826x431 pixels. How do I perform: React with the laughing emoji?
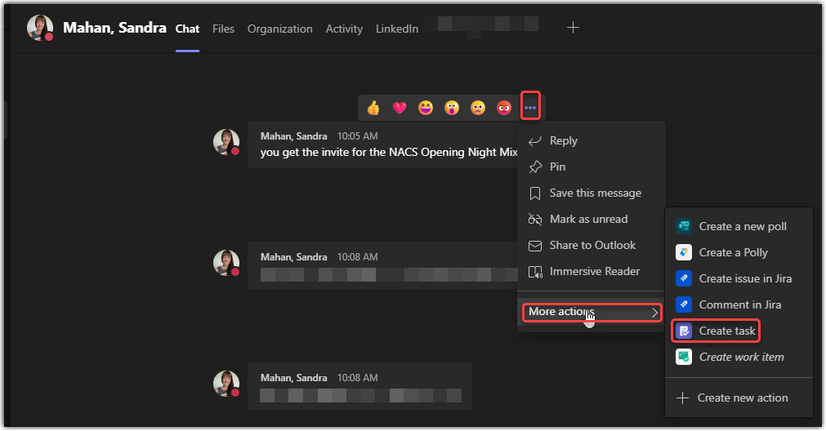(426, 108)
